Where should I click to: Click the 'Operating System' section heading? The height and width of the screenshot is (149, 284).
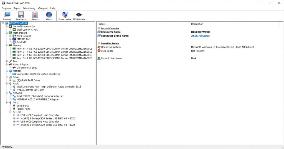point(110,43)
